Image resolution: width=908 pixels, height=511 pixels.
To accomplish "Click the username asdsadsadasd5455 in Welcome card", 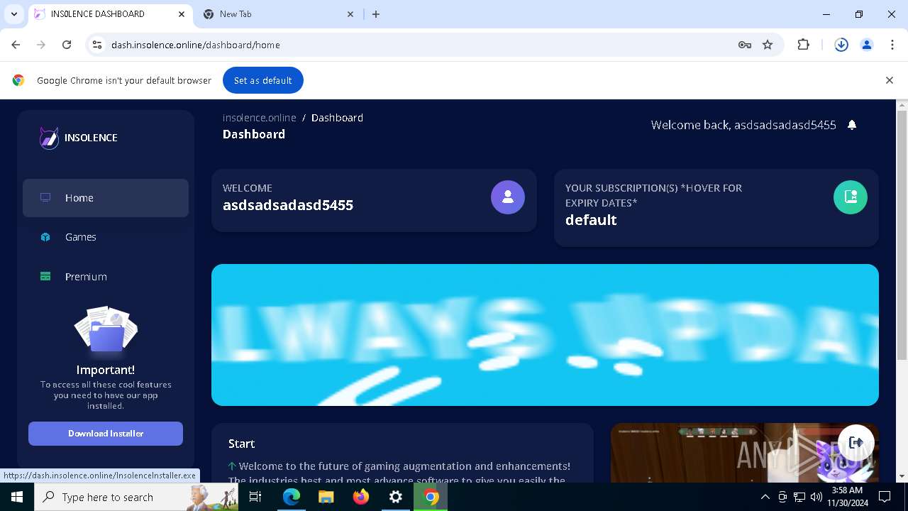I will coord(288,205).
